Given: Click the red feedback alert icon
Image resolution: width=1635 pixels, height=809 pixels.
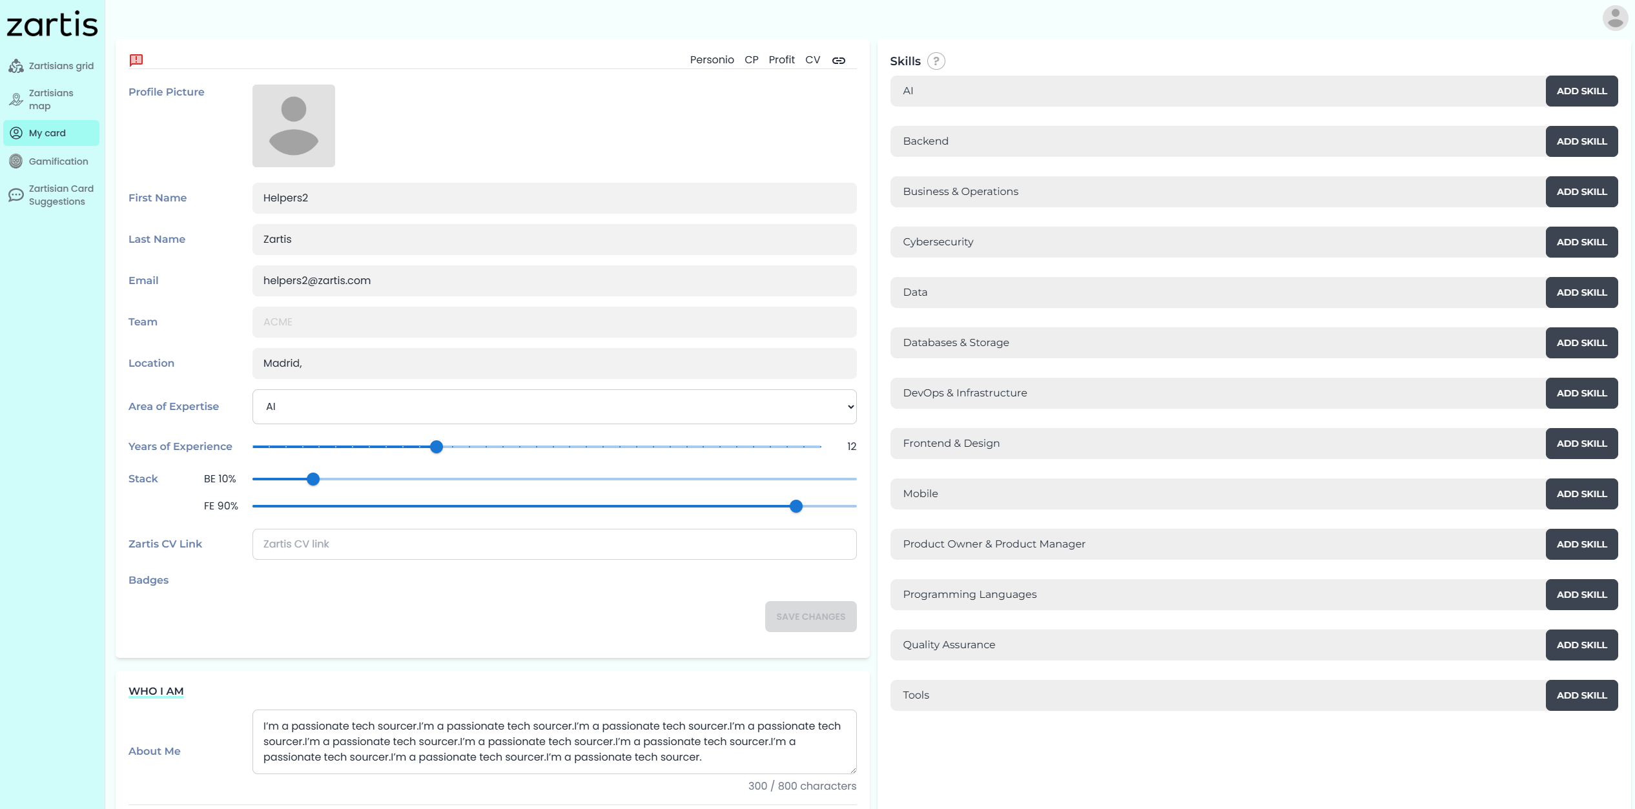Looking at the screenshot, I should (136, 60).
